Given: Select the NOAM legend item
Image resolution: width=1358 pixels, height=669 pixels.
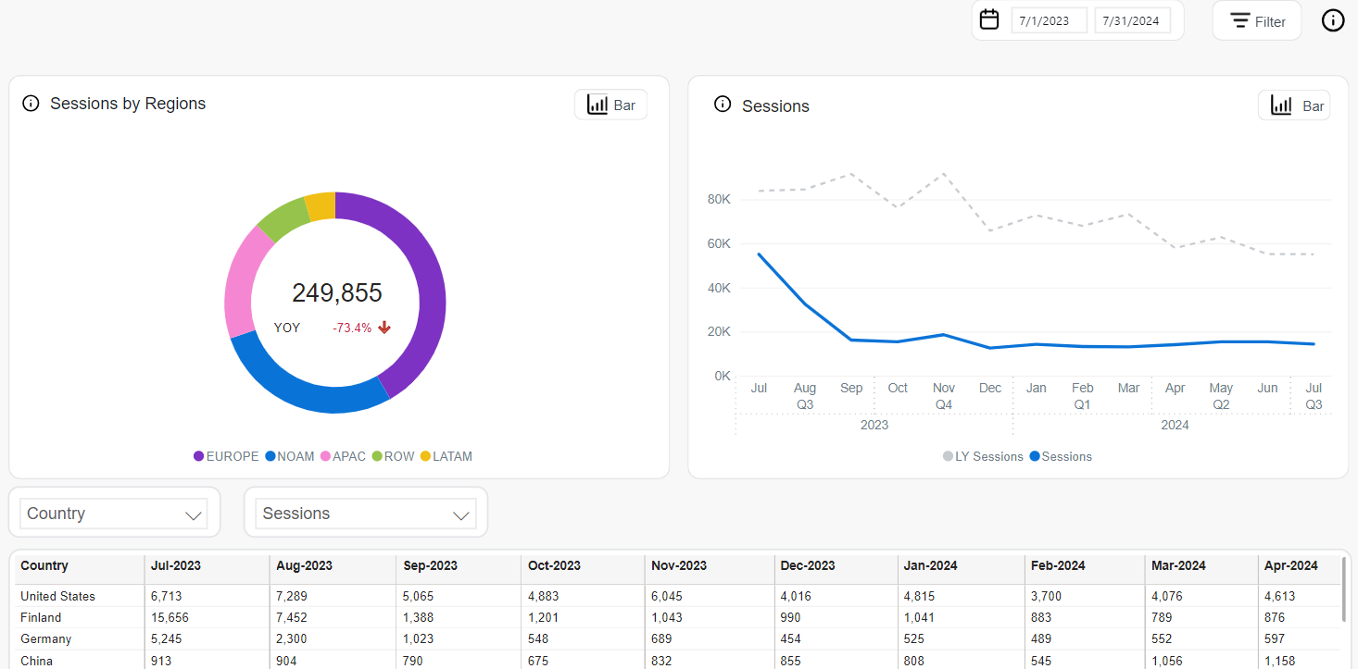Looking at the screenshot, I should tap(291, 456).
